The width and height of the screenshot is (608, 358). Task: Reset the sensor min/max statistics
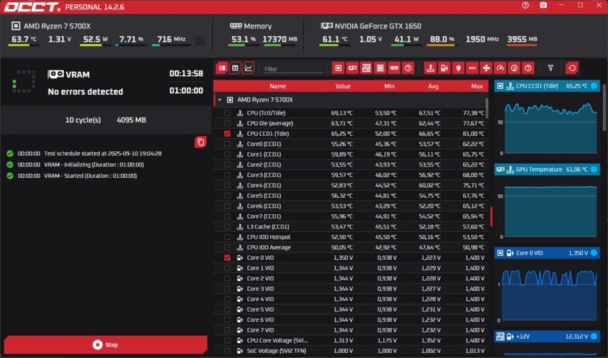click(572, 68)
